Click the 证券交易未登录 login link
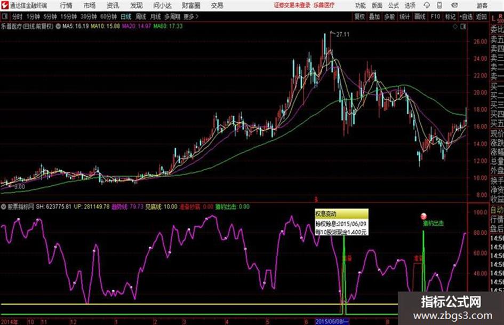 [x=292, y=5]
